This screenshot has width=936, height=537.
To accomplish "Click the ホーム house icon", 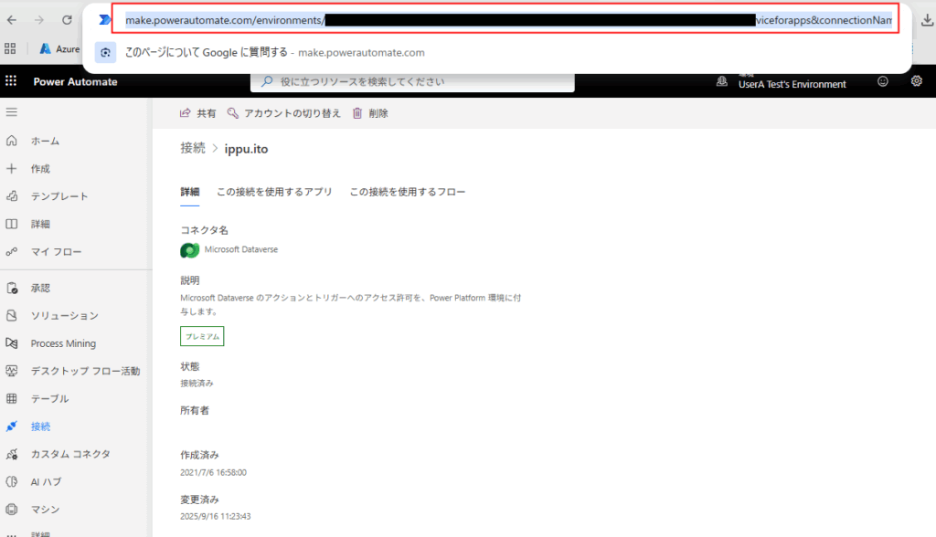I will pos(11,141).
